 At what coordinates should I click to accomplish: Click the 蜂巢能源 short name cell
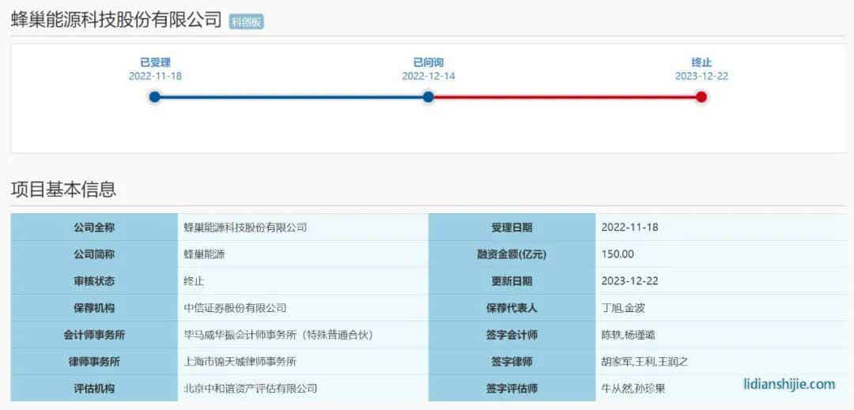210,254
